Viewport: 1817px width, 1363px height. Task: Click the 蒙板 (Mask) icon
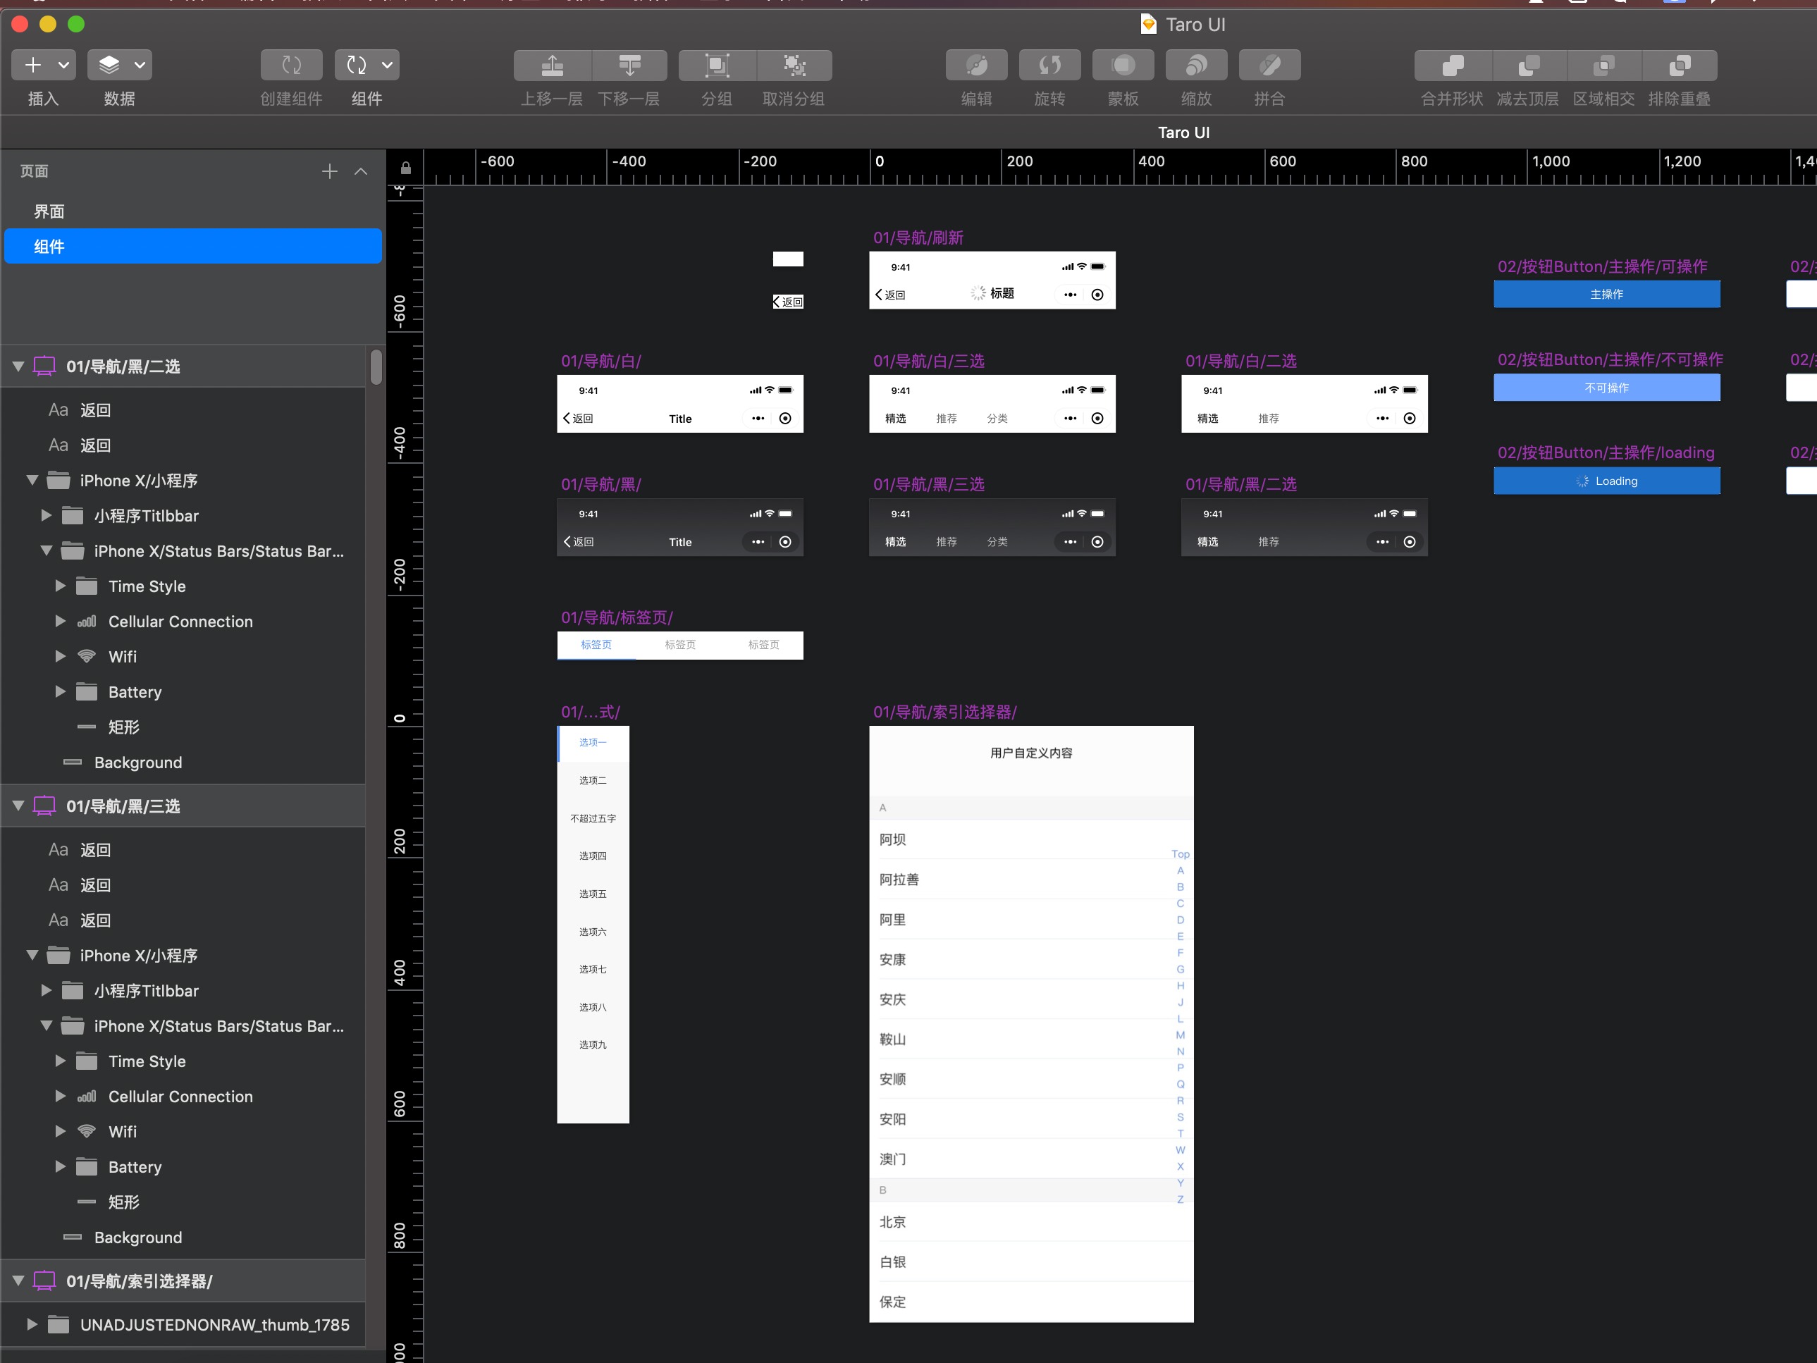pos(1122,65)
